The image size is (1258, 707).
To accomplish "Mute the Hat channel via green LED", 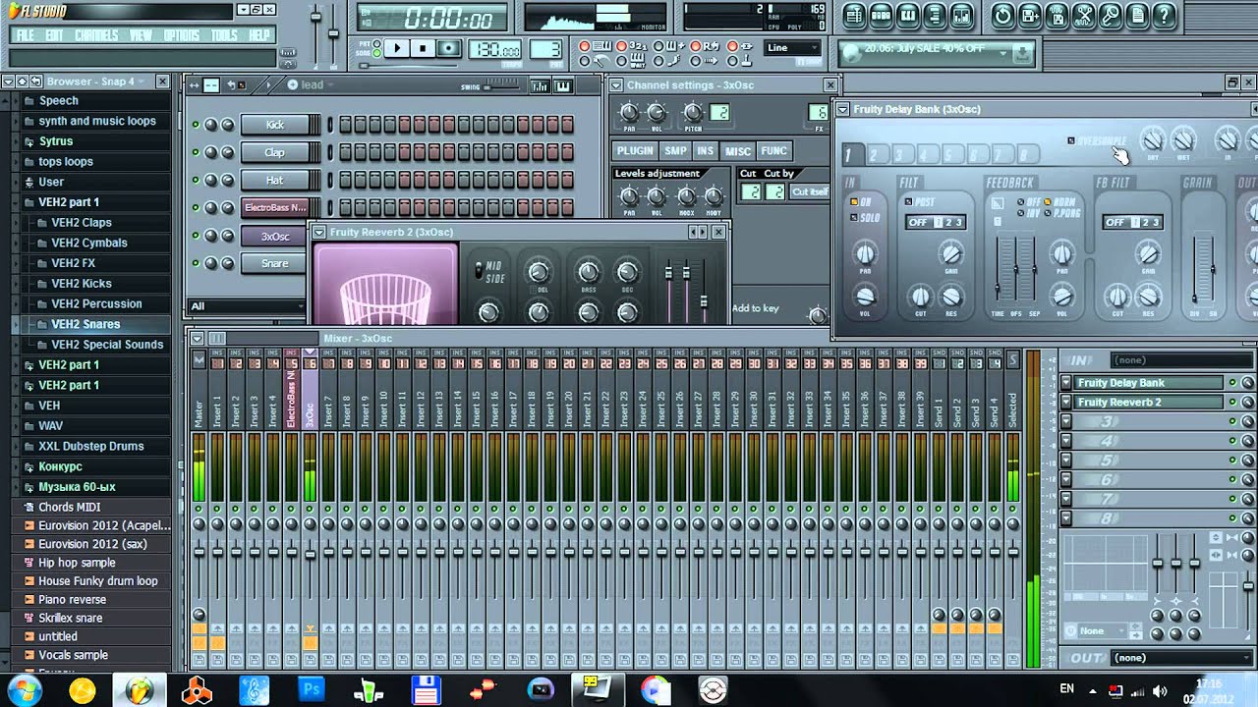I will 196,180.
